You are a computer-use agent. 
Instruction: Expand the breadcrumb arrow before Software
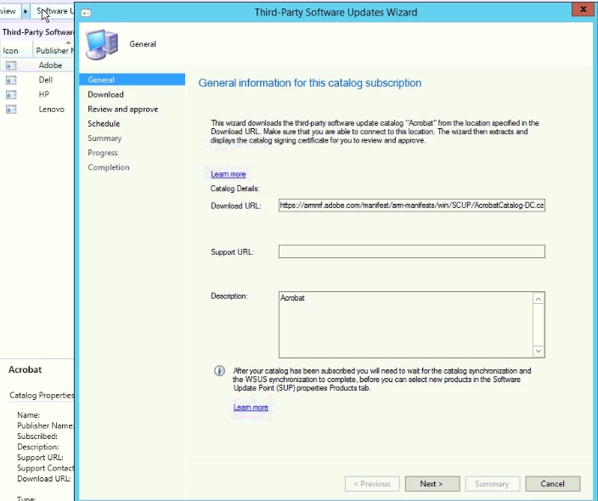(25, 11)
